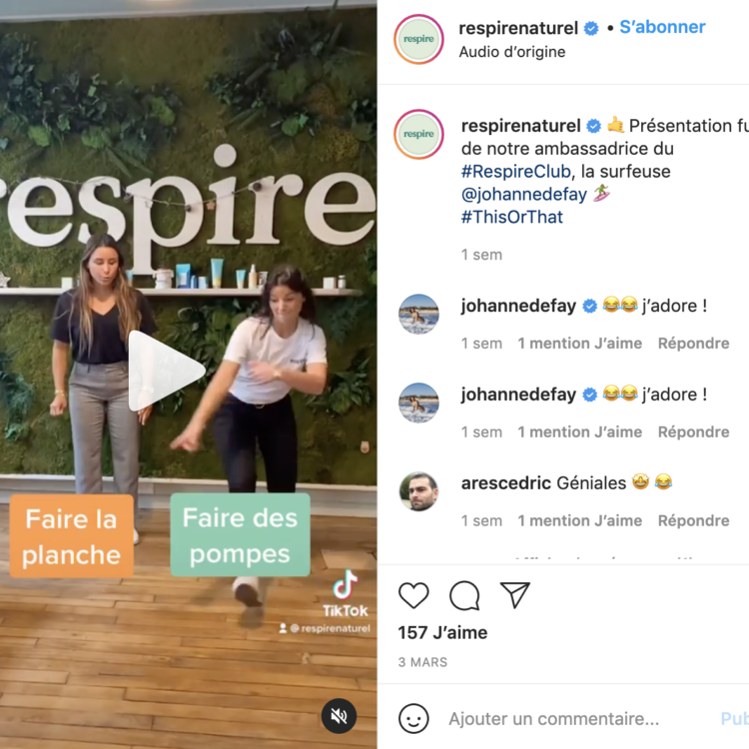This screenshot has width=749, height=749.
Task: Open emoji picker smiley icon
Action: click(413, 718)
